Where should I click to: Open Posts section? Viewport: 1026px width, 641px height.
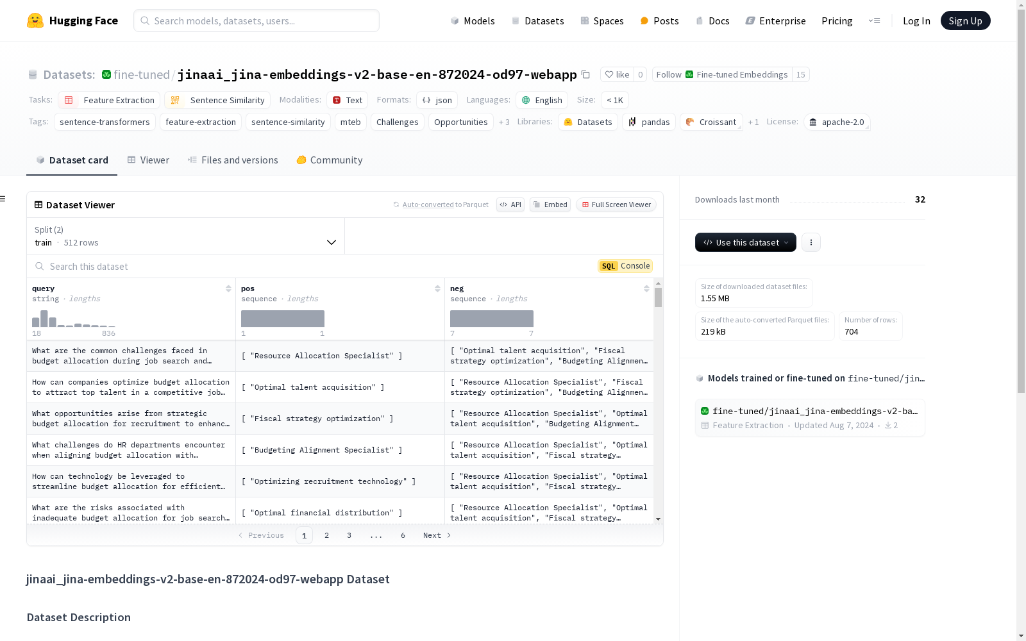click(659, 21)
